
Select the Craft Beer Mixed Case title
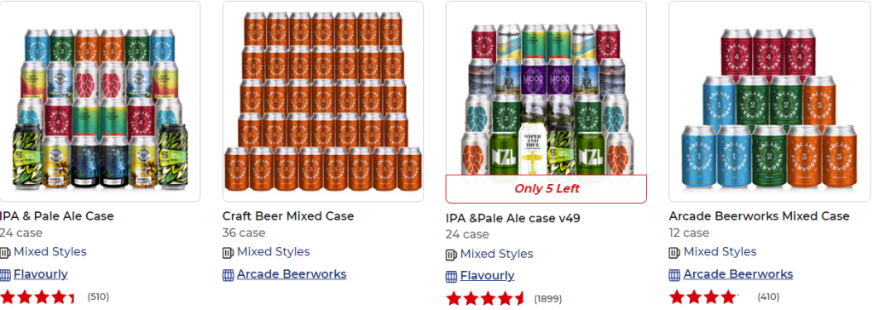coord(288,216)
